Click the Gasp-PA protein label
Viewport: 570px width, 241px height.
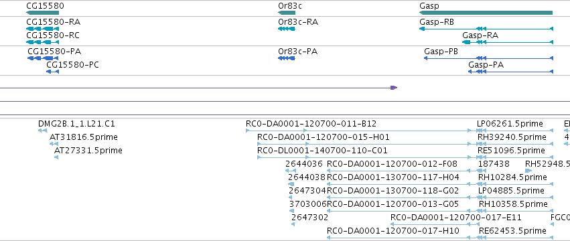tap(486, 65)
